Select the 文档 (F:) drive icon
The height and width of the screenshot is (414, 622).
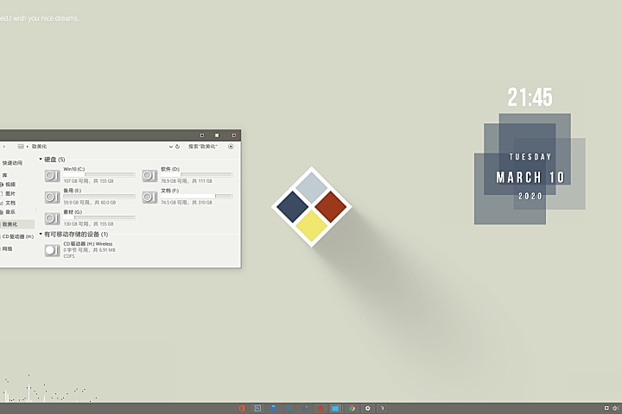(x=149, y=197)
